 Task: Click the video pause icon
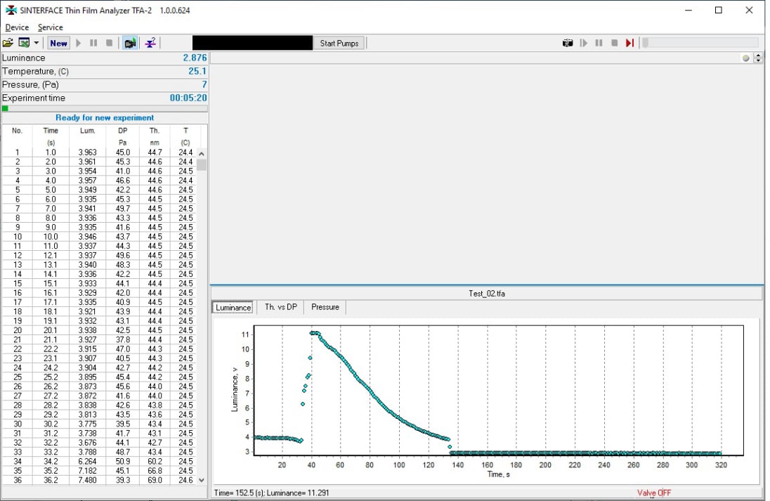[x=599, y=44]
